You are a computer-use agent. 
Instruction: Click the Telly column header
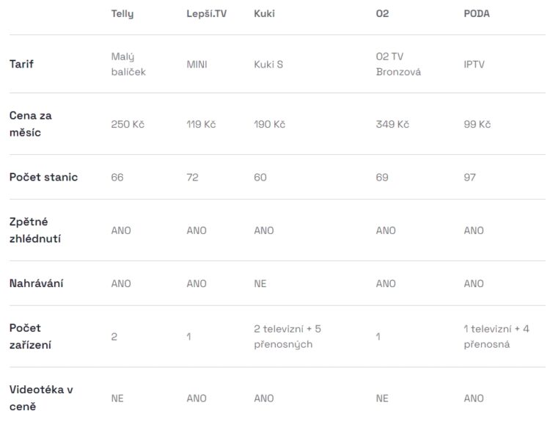point(122,14)
